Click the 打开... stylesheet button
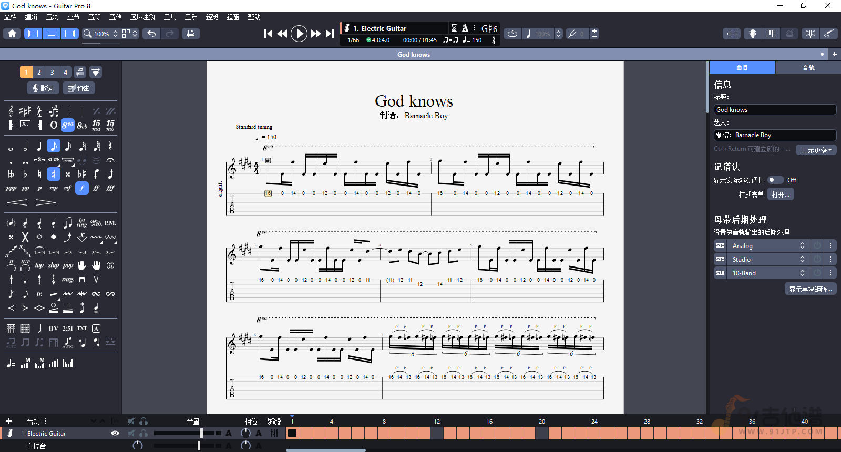This screenshot has width=841, height=452. pos(781,194)
